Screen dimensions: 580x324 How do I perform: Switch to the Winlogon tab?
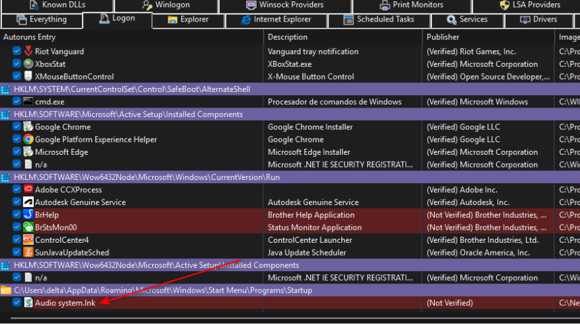(166, 5)
